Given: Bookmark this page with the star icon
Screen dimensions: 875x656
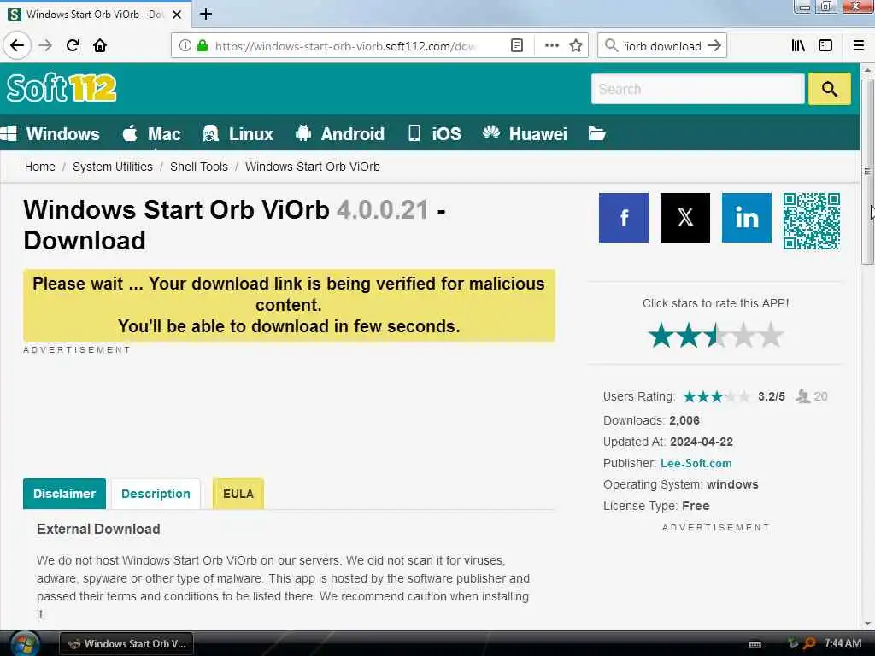Looking at the screenshot, I should pos(576,46).
